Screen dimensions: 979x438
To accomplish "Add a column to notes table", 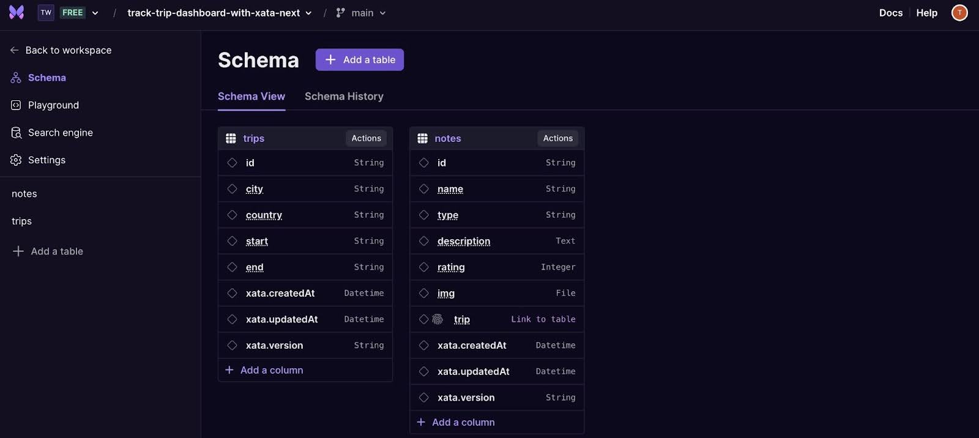I will point(456,423).
